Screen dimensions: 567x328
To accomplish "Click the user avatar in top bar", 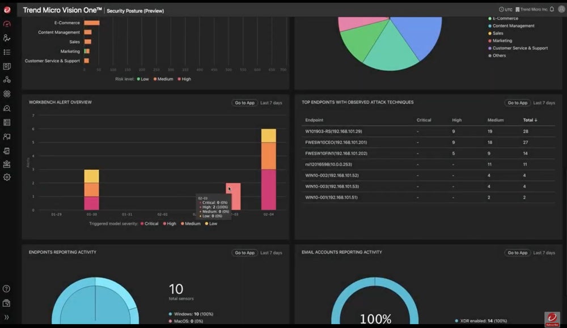I will click(x=560, y=10).
